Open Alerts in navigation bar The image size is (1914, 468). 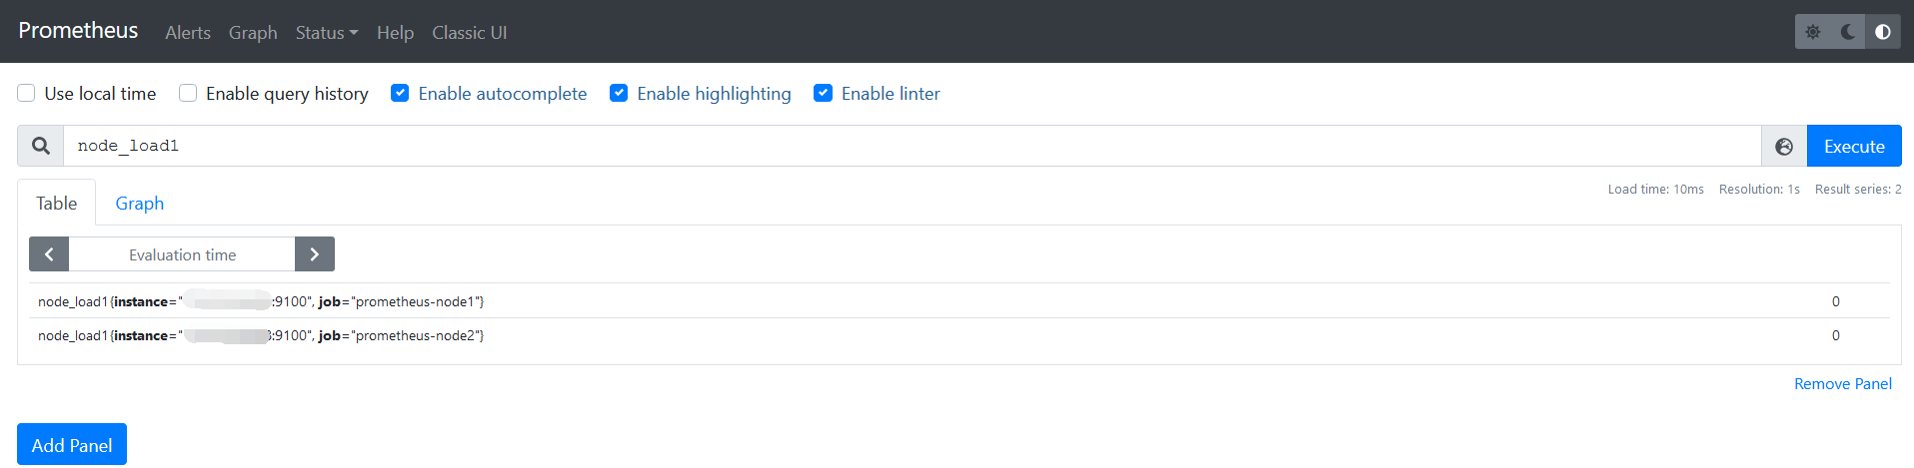coord(188,33)
